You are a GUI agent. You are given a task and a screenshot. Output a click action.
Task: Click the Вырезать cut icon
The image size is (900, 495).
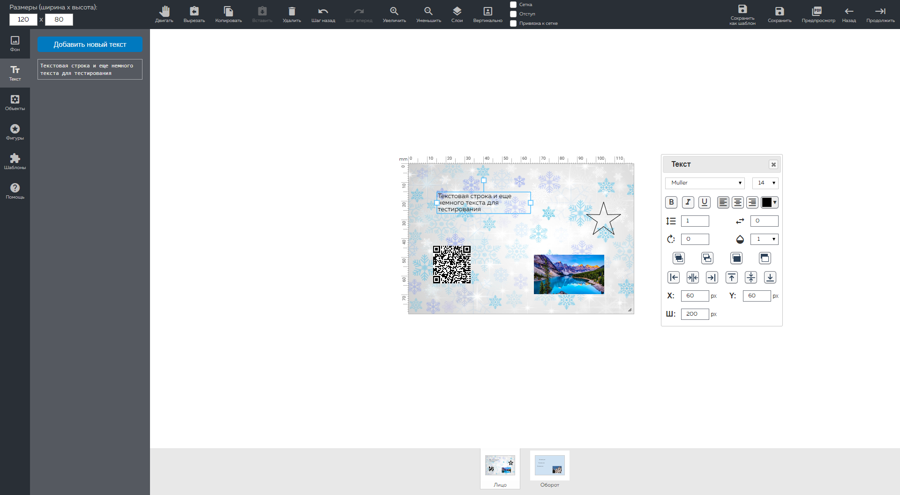pyautogui.click(x=194, y=14)
